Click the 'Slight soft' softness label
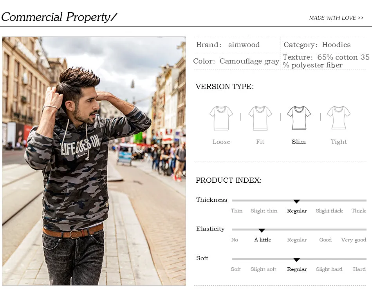The image size is (372, 305). click(x=264, y=269)
